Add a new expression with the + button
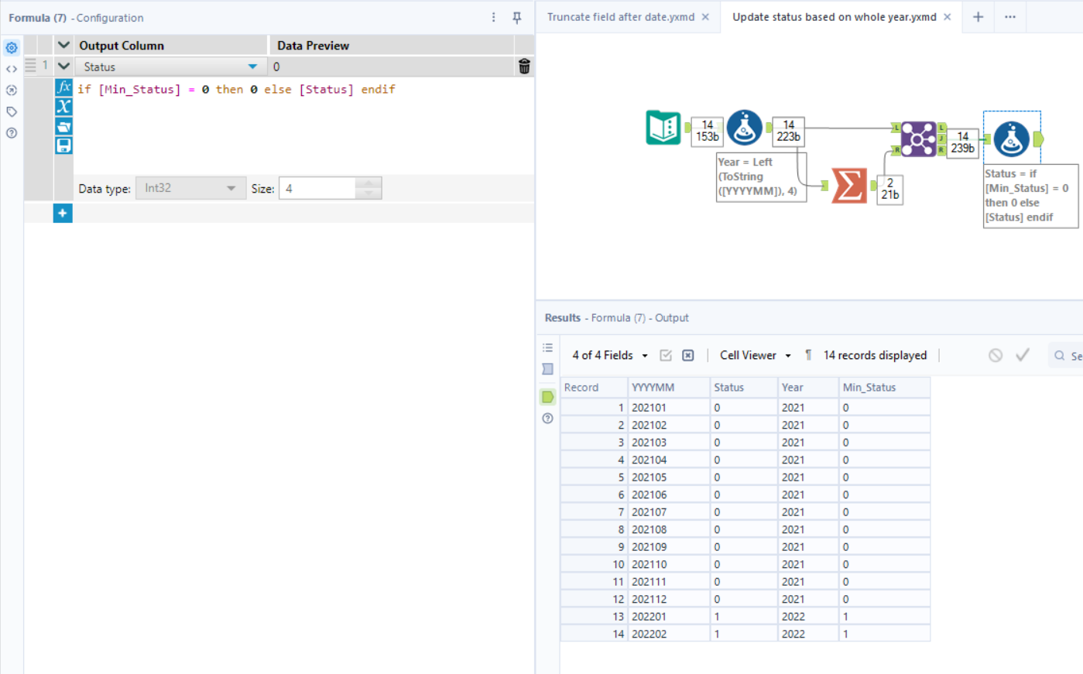Image resolution: width=1083 pixels, height=674 pixels. [63, 212]
